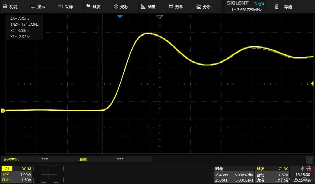Click the X2= 4.53ns readout

pyautogui.click(x=20, y=31)
